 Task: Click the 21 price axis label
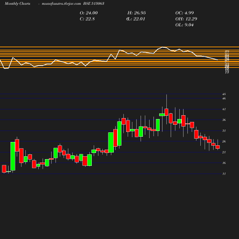click(x=224, y=152)
